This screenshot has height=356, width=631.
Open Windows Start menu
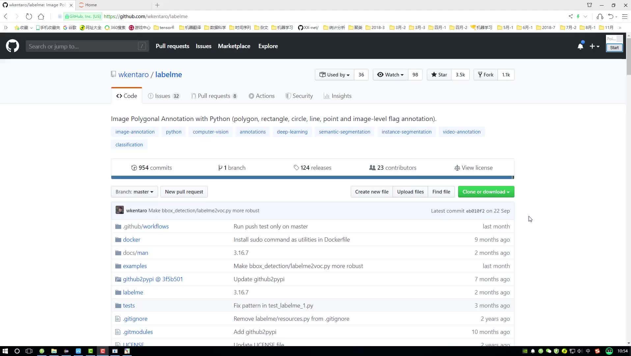click(x=5, y=351)
